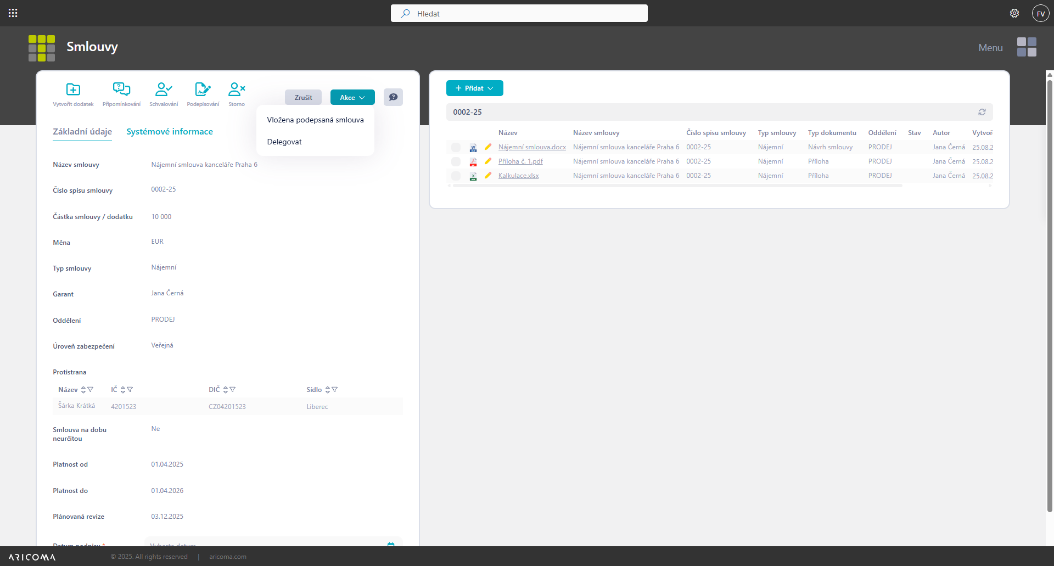Tick the checkbox for Příloha č. 1.pdf
The height and width of the screenshot is (566, 1054).
pos(456,161)
